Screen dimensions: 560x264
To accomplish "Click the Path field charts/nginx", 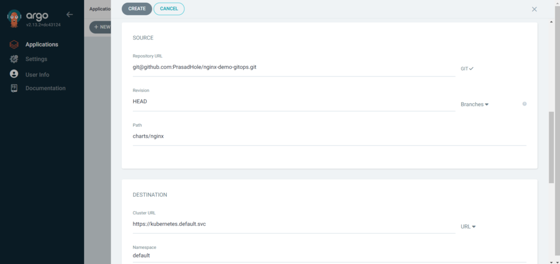I will 329,136.
